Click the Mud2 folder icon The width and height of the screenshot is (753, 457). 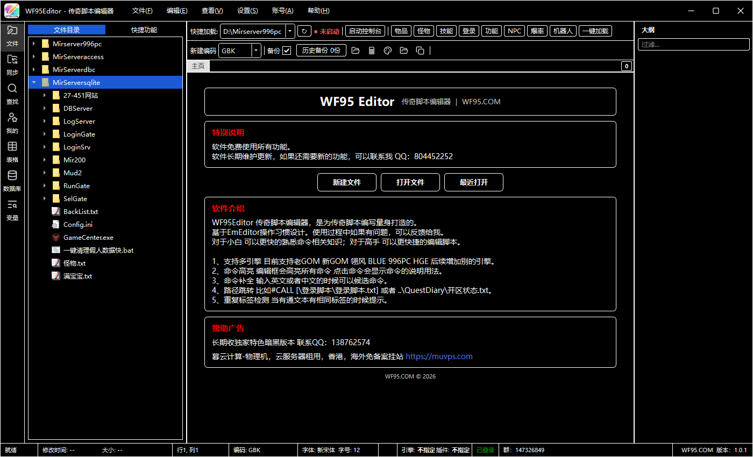(x=56, y=173)
